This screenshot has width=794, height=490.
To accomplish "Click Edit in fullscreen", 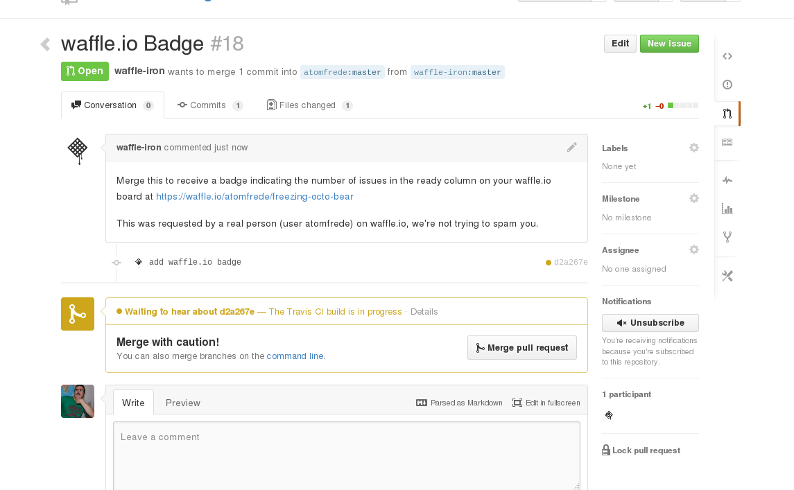I will pos(546,403).
